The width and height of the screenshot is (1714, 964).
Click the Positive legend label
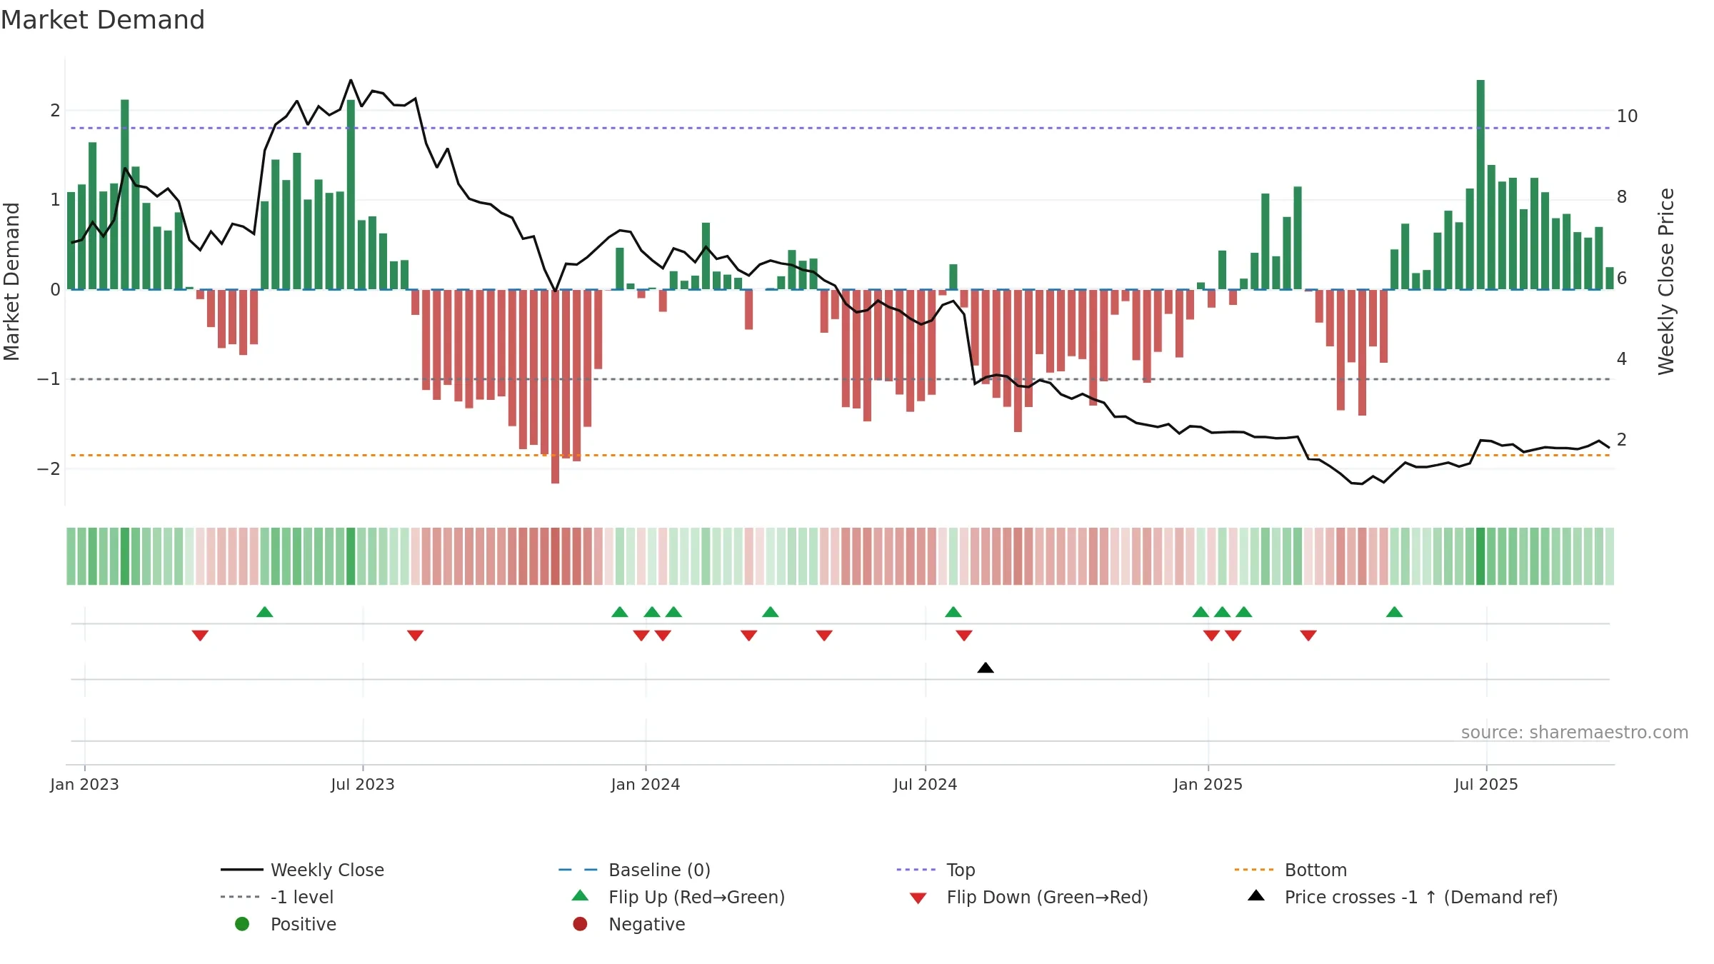(x=304, y=924)
